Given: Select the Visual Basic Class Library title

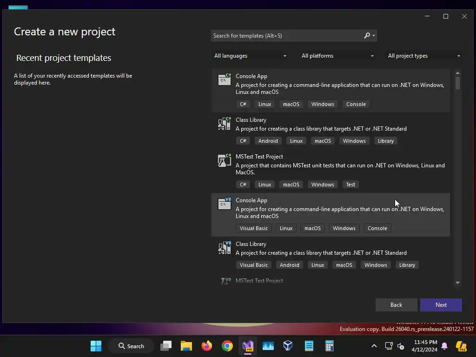Looking at the screenshot, I should tap(251, 244).
